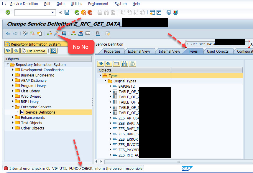Viewport: 253px width, 173px height.
Task: Click the Print icon in toolbar
Action: 100,12
